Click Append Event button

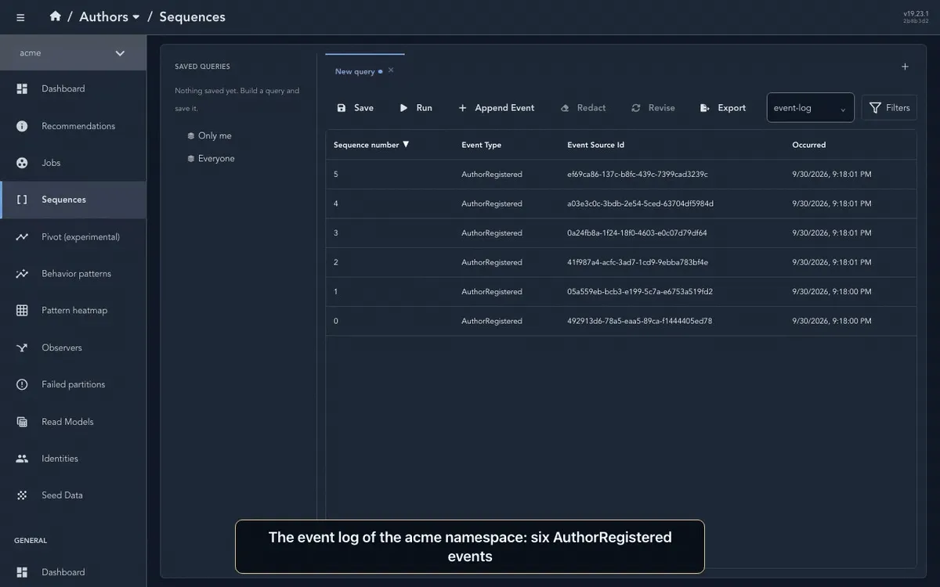(496, 108)
